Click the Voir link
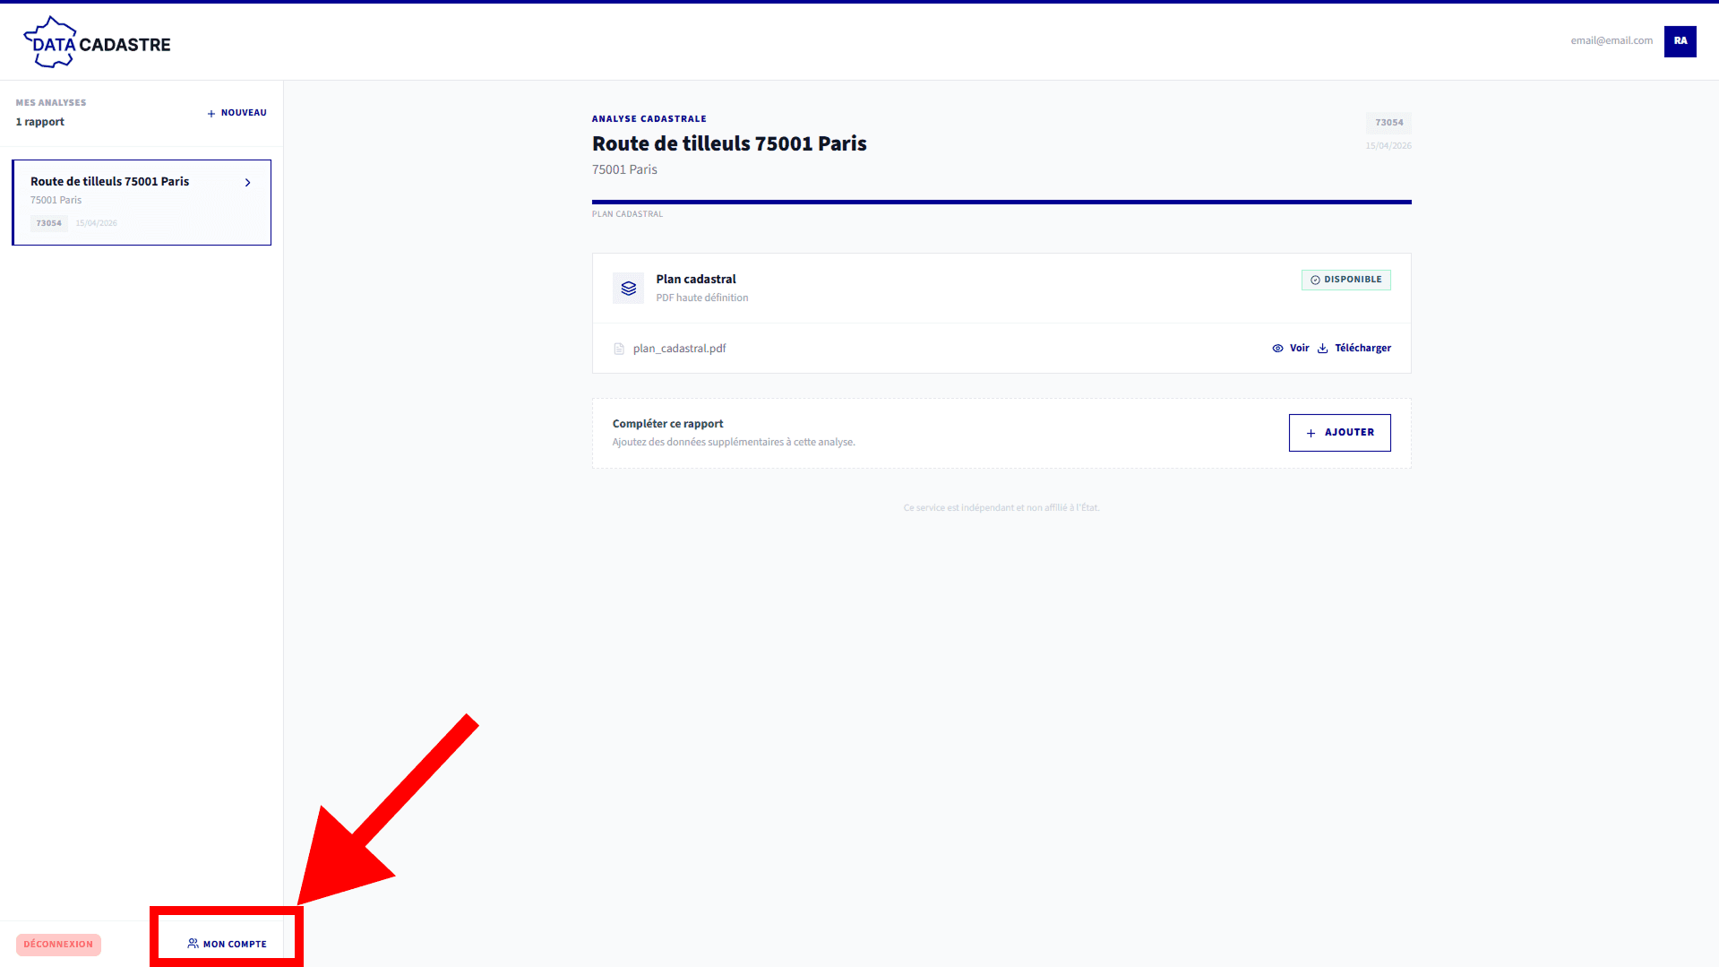Image resolution: width=1719 pixels, height=967 pixels. pos(1299,349)
